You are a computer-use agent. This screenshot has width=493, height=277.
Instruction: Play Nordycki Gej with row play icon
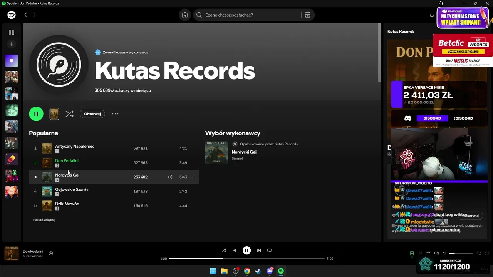[x=35, y=177]
